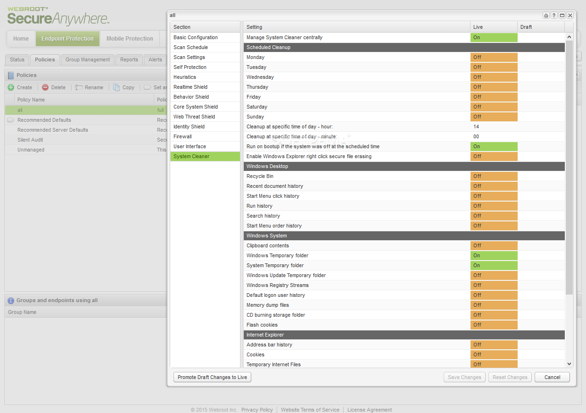Select the Realtime Shield section
This screenshot has height=413, width=586.
click(x=205, y=87)
